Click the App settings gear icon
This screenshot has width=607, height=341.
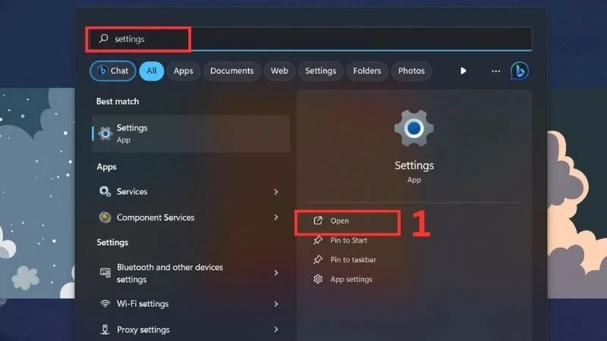318,279
